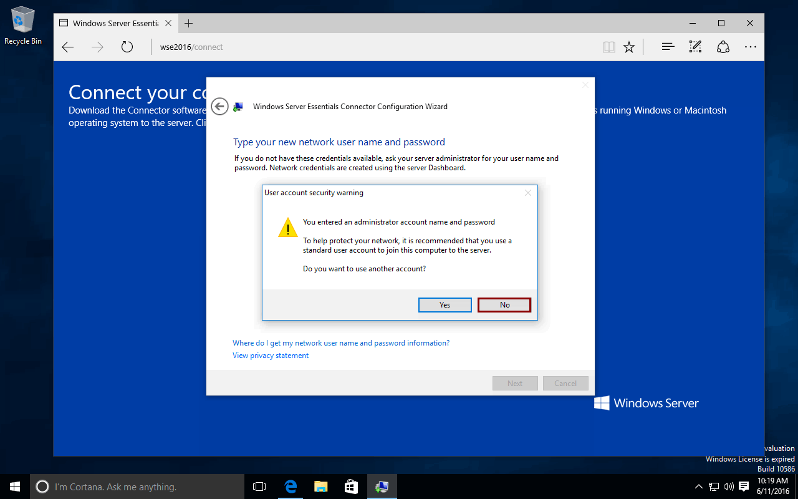Close the Connector Configuration Wizard window
This screenshot has width=798, height=499.
tap(585, 85)
